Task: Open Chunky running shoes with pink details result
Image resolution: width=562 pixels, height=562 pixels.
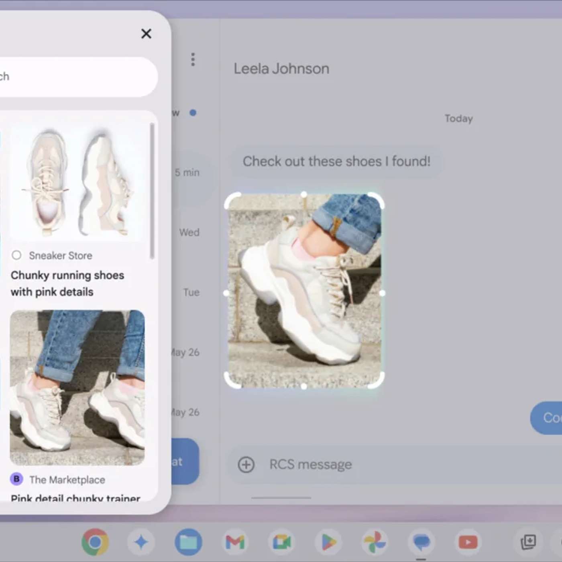Action: pos(67,283)
